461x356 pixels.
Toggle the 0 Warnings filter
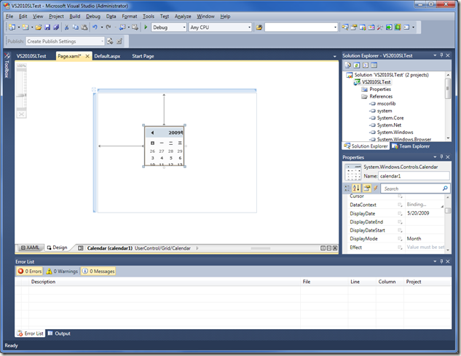pos(62,271)
